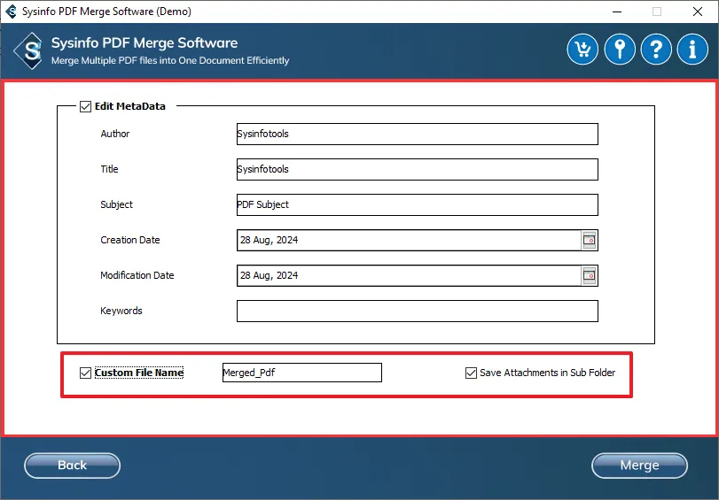The width and height of the screenshot is (719, 500).
Task: Minimize the Sysinfo PDF Merge window
Action: [x=614, y=12]
